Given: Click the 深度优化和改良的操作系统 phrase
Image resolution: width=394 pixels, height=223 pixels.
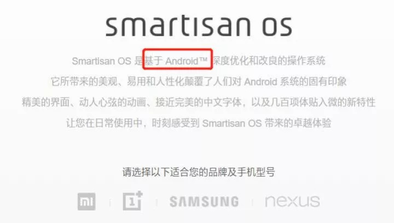Looking at the screenshot, I should 269,61.
